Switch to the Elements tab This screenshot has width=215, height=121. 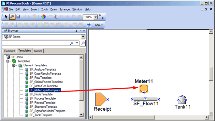click(9, 51)
